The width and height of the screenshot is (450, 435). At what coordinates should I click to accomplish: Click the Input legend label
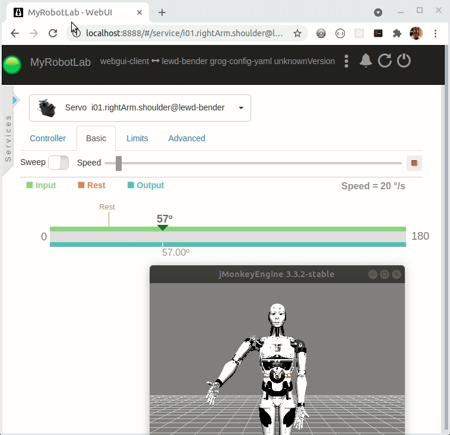click(x=41, y=185)
